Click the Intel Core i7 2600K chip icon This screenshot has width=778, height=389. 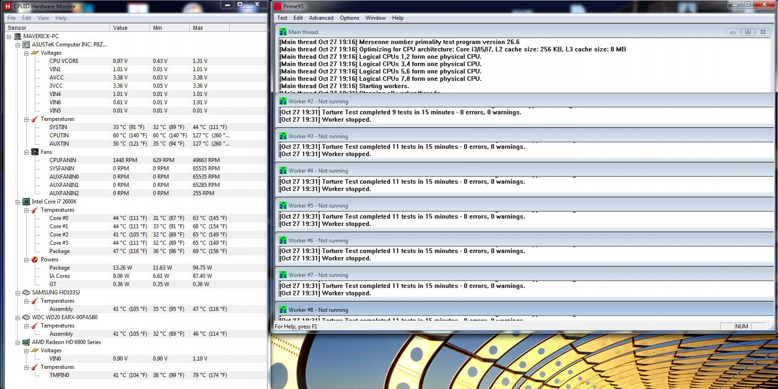click(x=26, y=202)
